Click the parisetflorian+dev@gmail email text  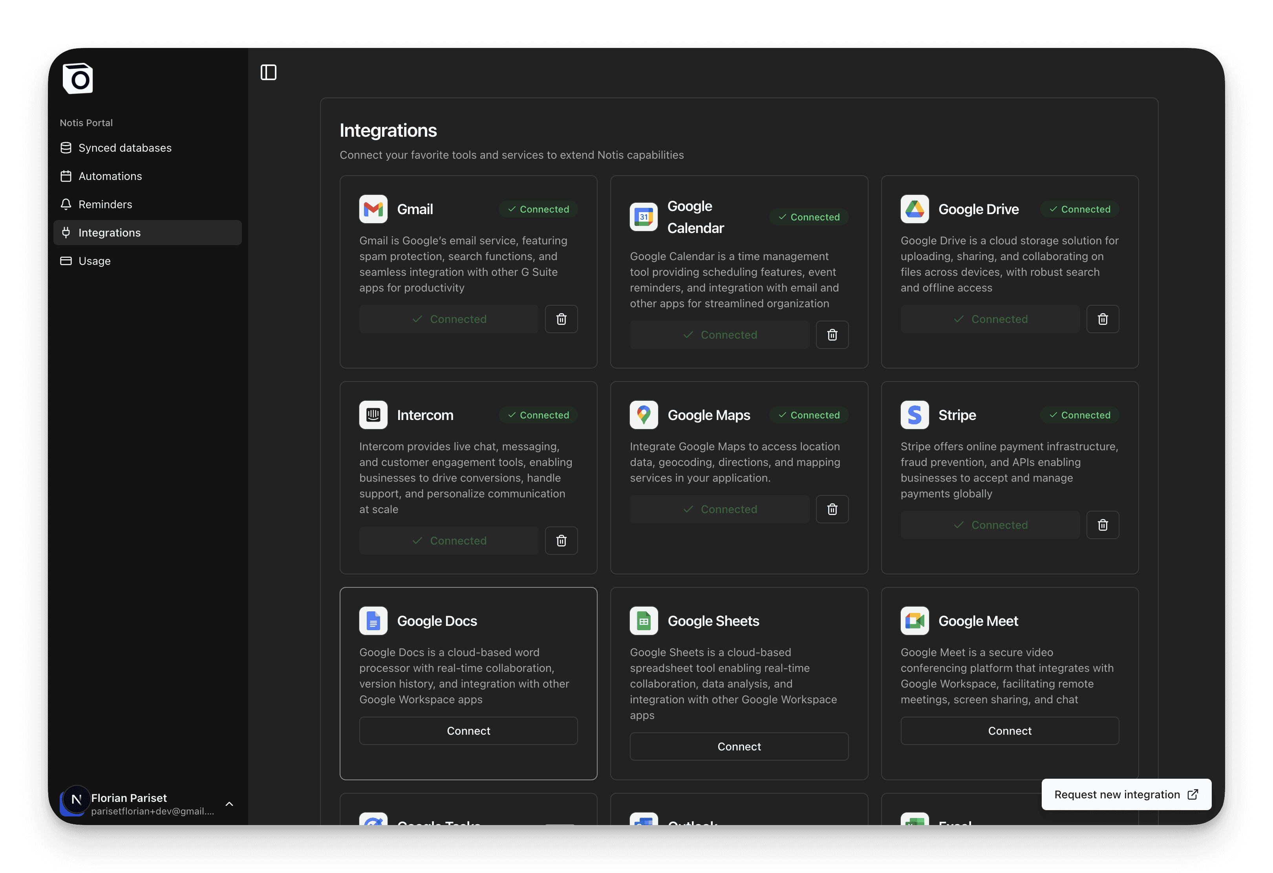152,811
